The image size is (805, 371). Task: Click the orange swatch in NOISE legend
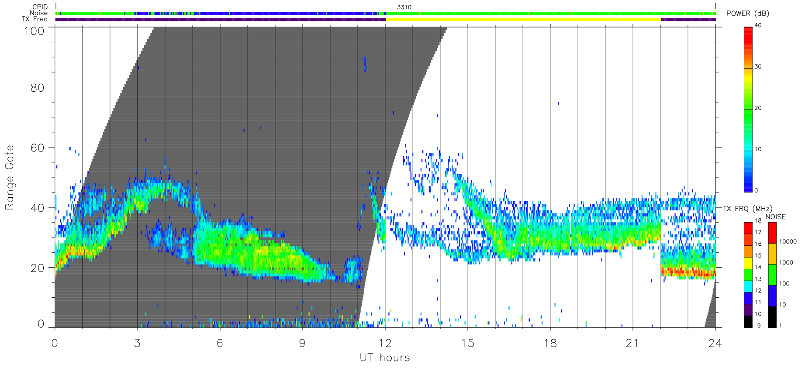pos(772,254)
